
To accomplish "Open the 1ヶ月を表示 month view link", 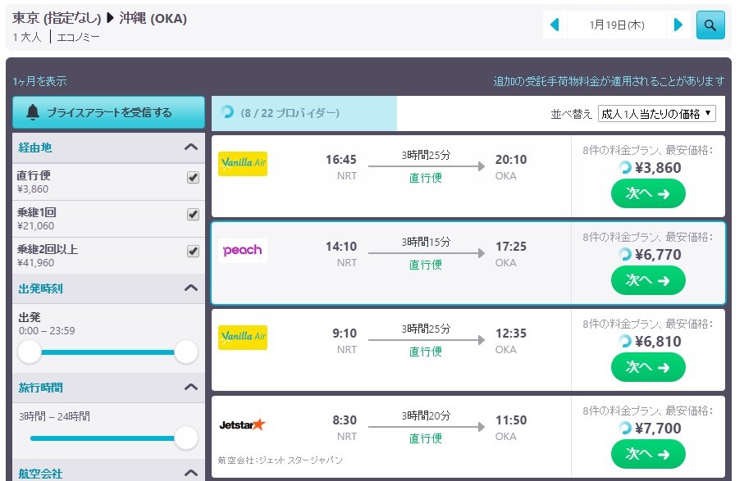I will [x=40, y=81].
